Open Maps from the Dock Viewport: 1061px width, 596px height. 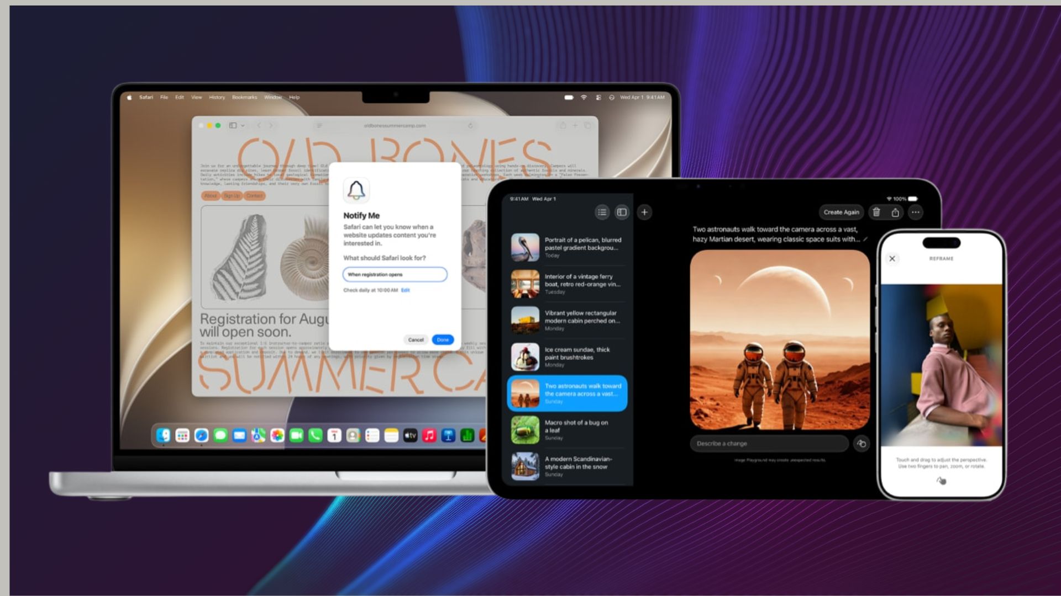point(258,435)
